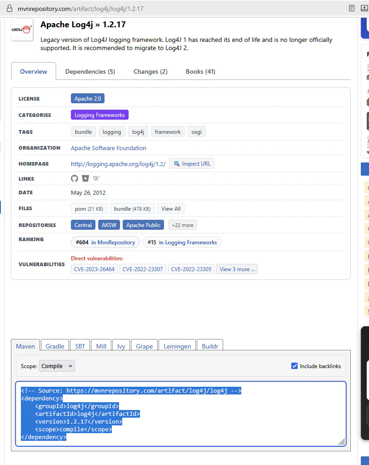The width and height of the screenshot is (369, 465).
Task: Open the GitHub link icon
Action: pyautogui.click(x=75, y=178)
